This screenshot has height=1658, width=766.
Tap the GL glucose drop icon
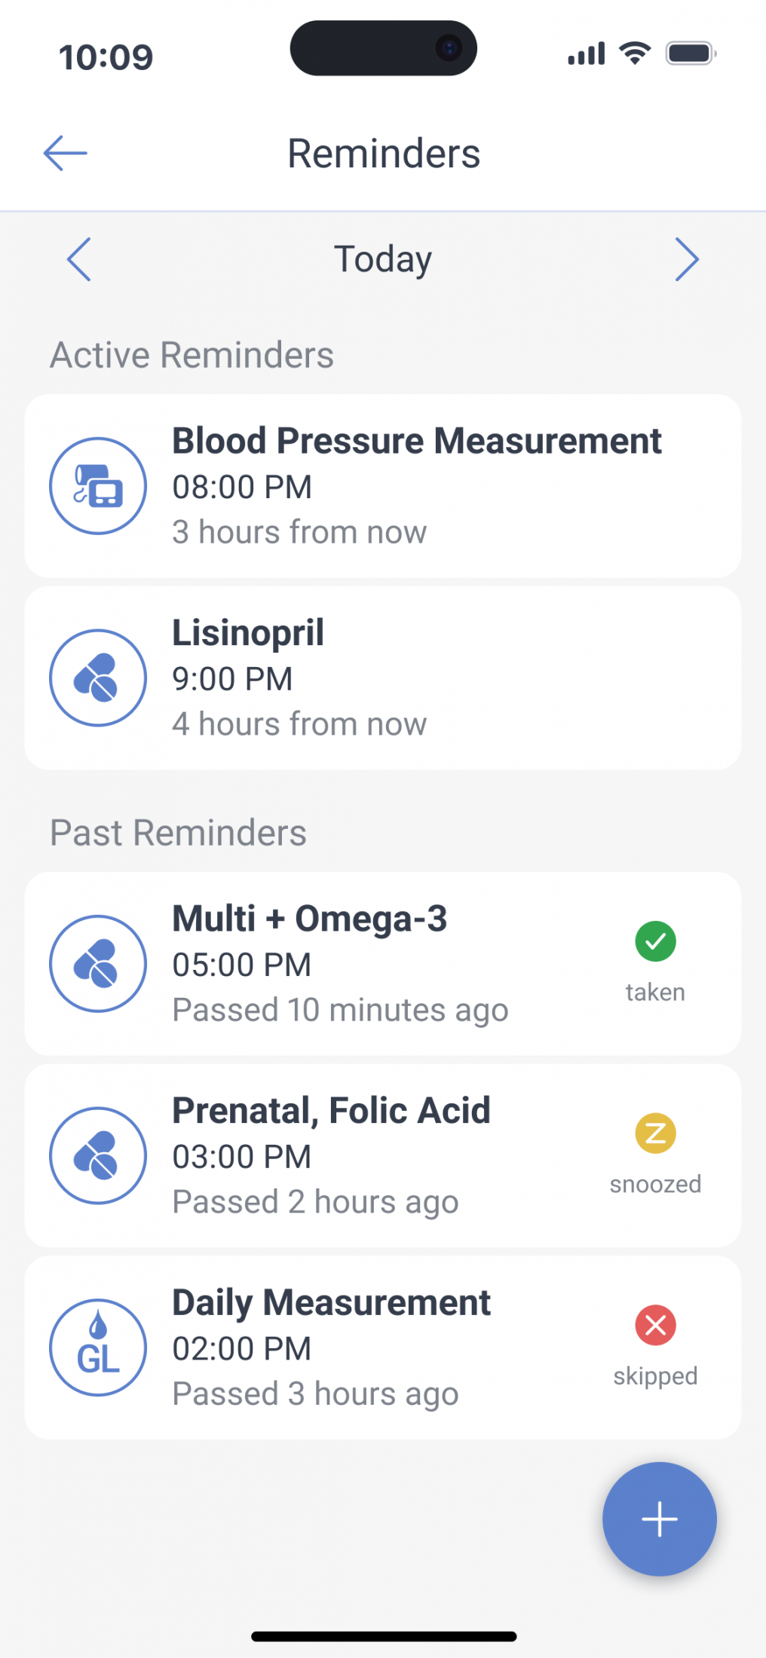click(x=98, y=1347)
